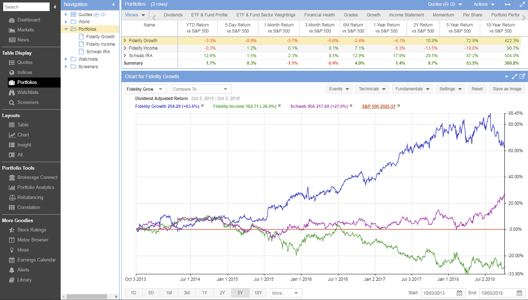Remove Schwab IRA series from chart
This screenshot has height=300, width=528.
pos(351,106)
